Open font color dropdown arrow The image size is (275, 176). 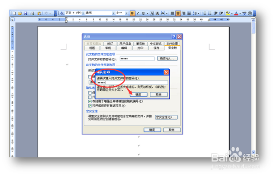(240, 13)
